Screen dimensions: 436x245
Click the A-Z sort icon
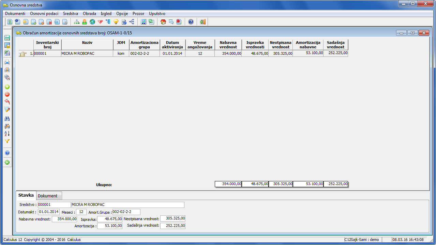pos(7,133)
